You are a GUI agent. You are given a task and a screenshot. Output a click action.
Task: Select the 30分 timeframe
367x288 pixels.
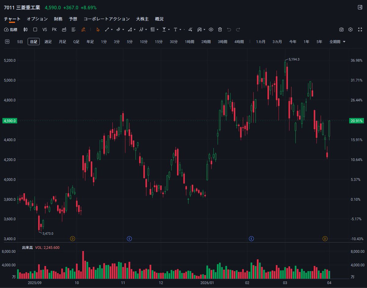[174, 42]
